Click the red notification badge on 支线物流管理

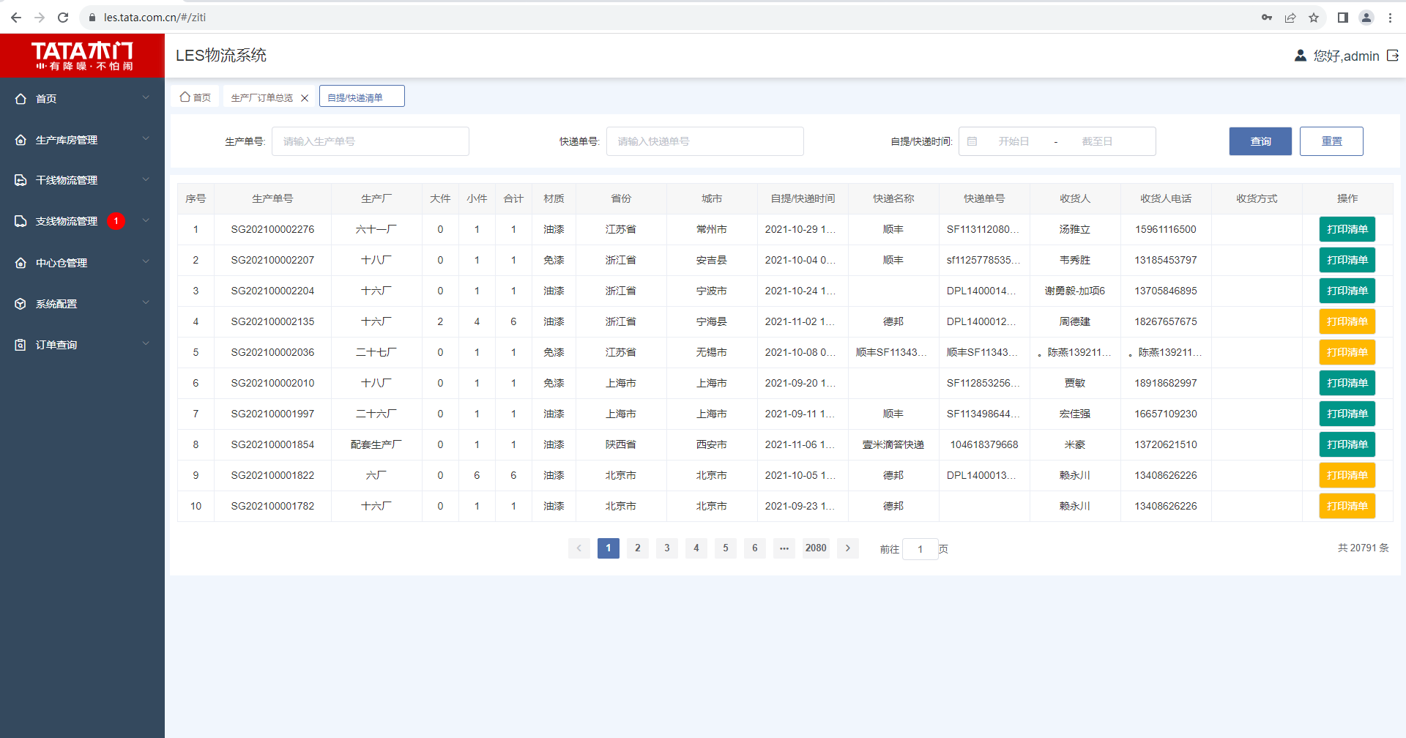click(x=116, y=221)
